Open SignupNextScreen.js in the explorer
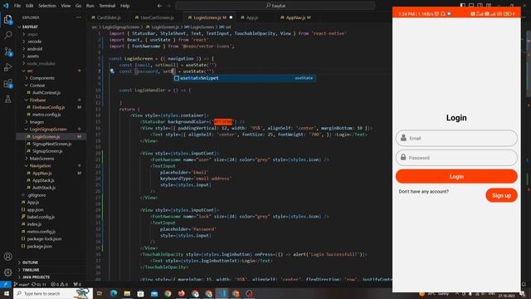This screenshot has width=531, height=299. [51, 144]
